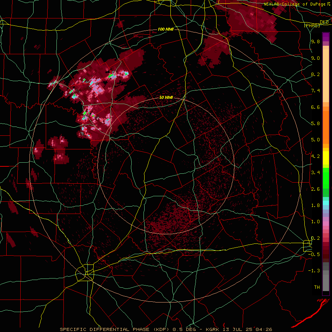Click the 9.0 value on color scale
Screen dimensions: 332x332
tap(315, 58)
